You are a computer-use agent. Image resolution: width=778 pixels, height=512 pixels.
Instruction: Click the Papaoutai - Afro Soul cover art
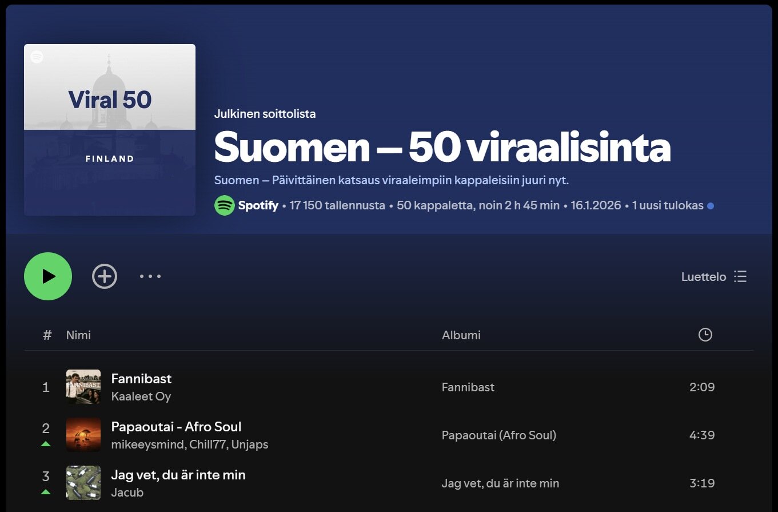[83, 435]
